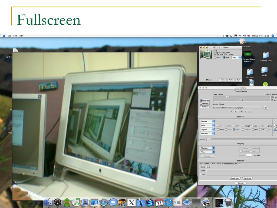
Task: Disable the Transmit checkbox
Action: (x=201, y=100)
